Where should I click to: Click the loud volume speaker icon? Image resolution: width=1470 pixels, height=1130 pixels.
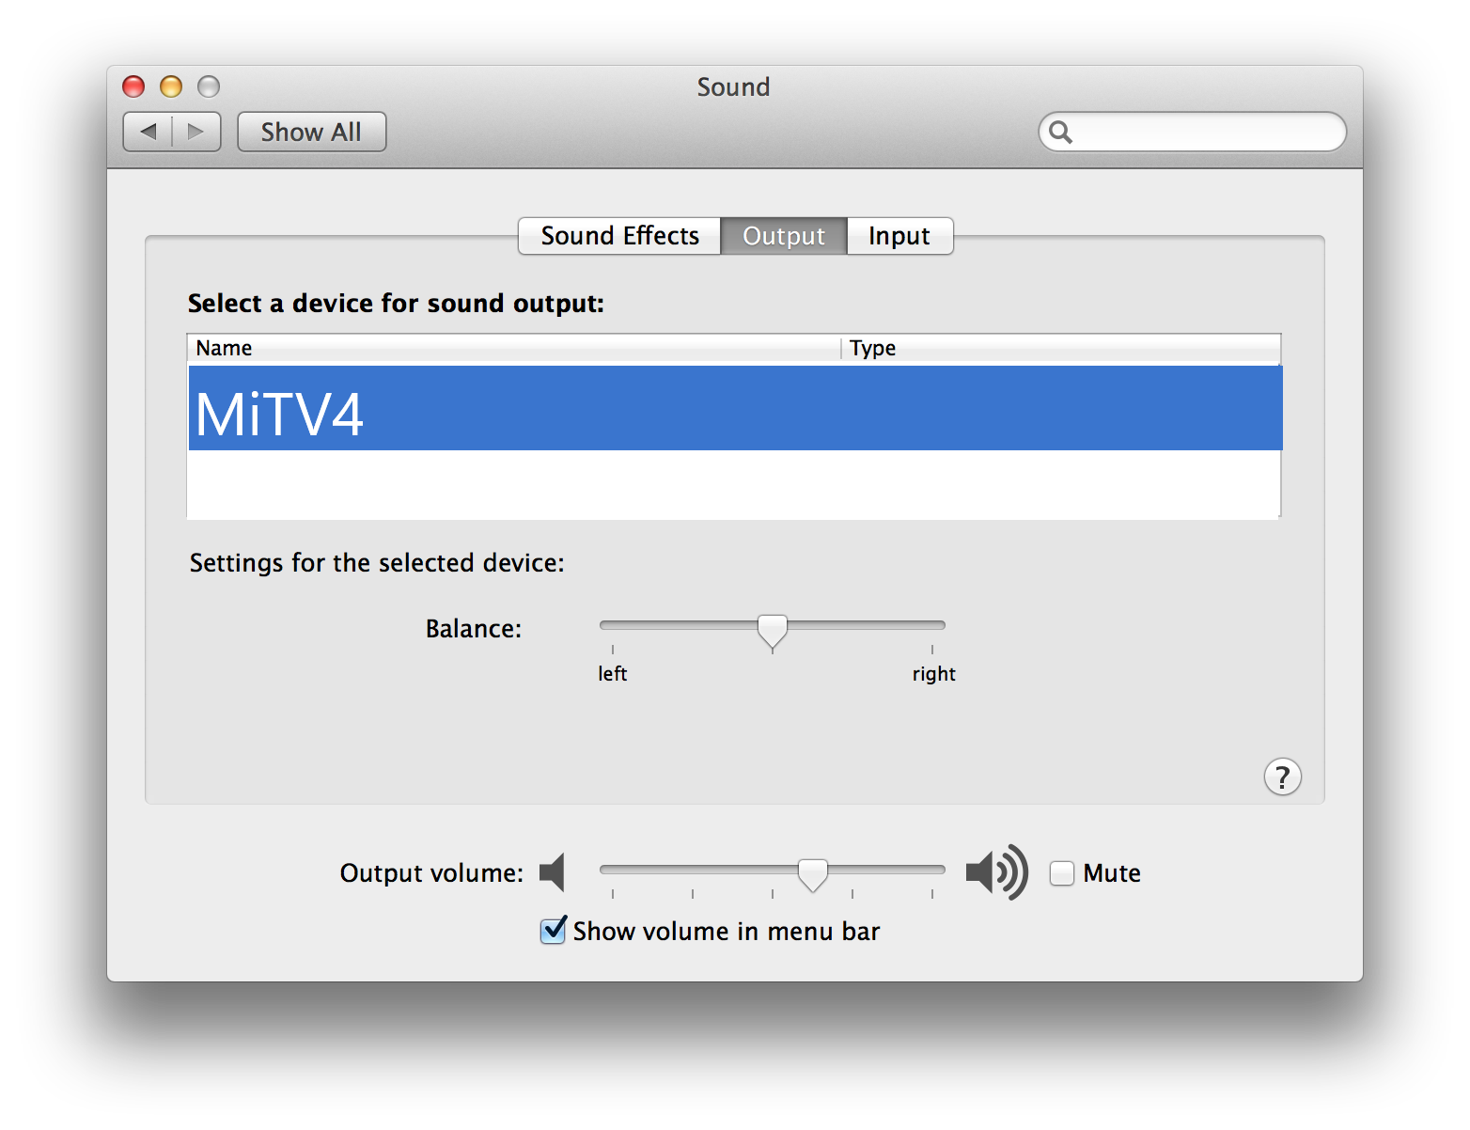996,872
